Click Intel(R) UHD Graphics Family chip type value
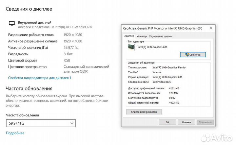This screenshot has height=146, width=236. pos(169,67)
